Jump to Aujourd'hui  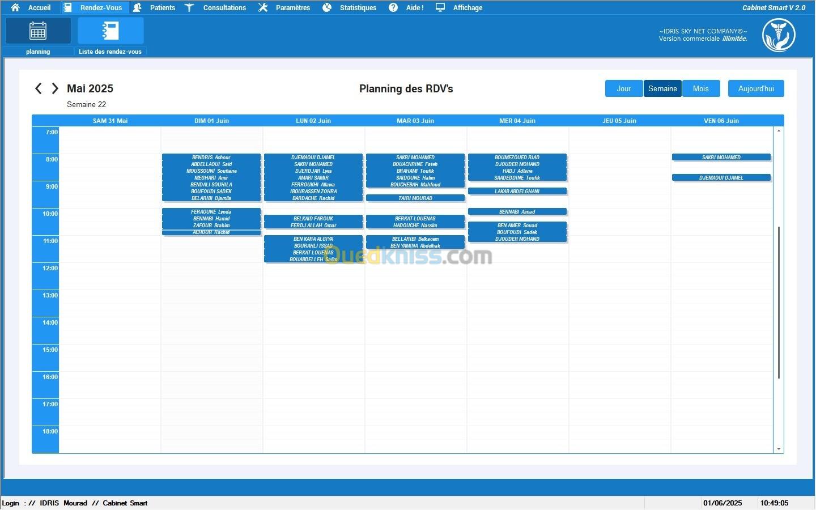coord(756,88)
